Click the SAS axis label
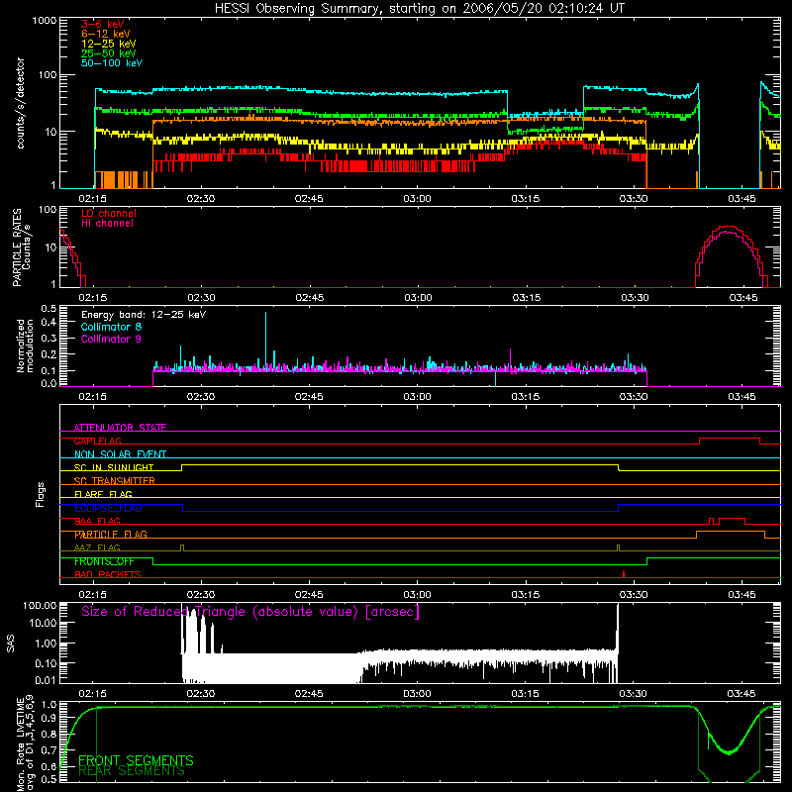The image size is (792, 792). pos(10,643)
